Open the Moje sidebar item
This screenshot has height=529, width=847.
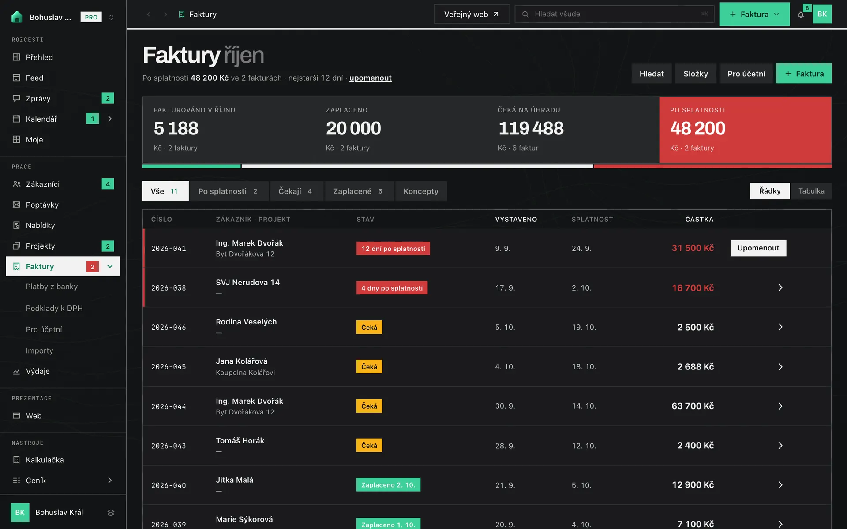coord(63,139)
